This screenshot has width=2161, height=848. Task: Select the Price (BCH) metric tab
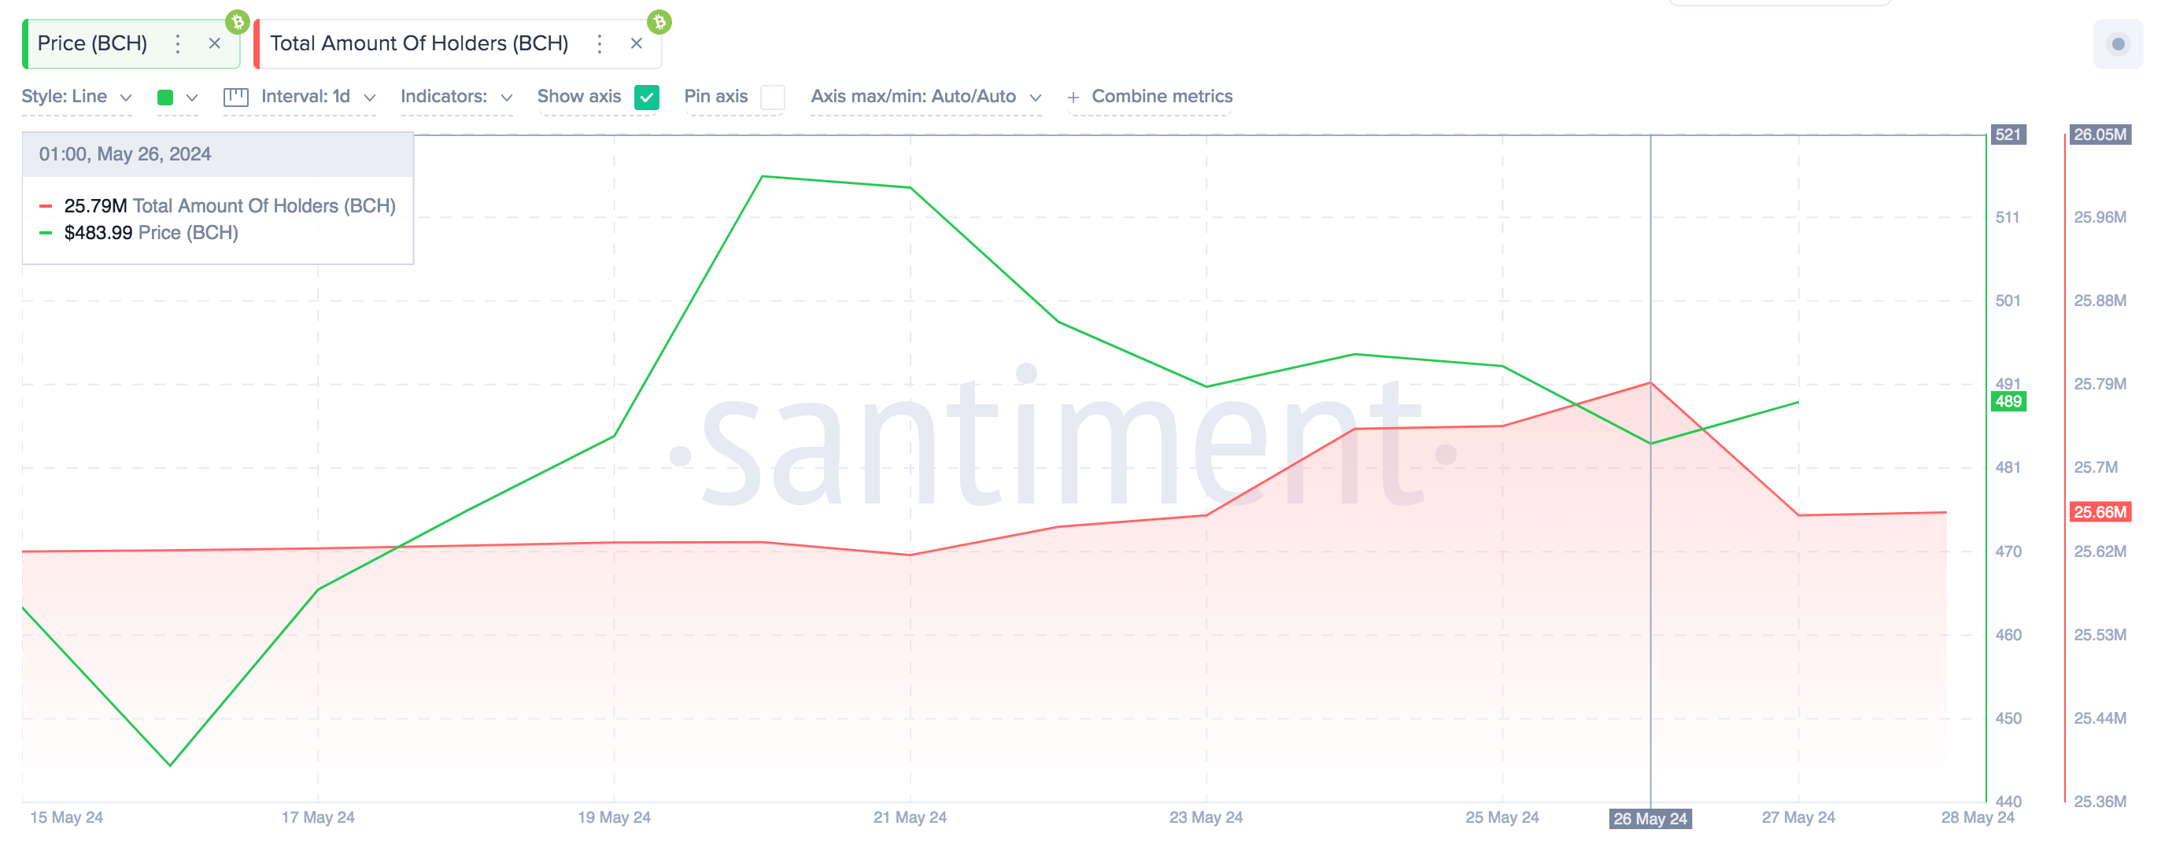tap(92, 43)
